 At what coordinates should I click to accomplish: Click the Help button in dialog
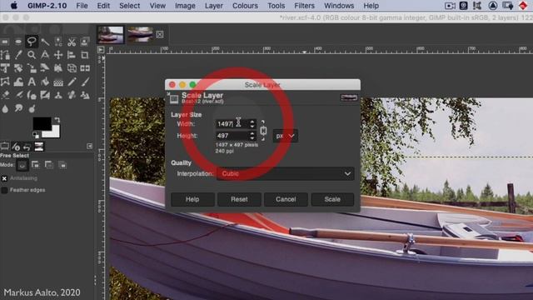tap(192, 199)
